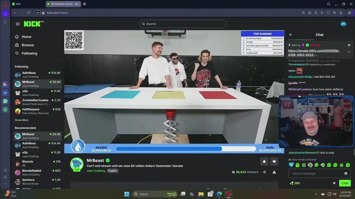355x199 pixels.
Task: Click the blue square on table
Action: (x=120, y=94)
